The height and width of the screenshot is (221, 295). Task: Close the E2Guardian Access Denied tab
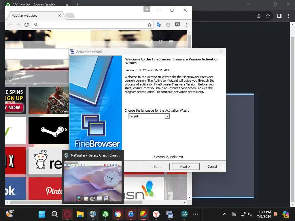tap(67, 5)
